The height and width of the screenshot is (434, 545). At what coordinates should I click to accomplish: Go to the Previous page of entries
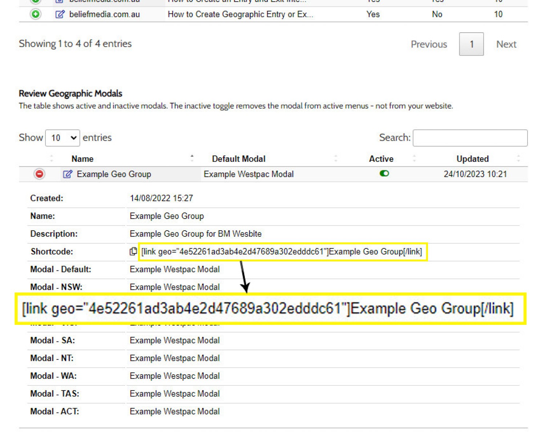(429, 44)
